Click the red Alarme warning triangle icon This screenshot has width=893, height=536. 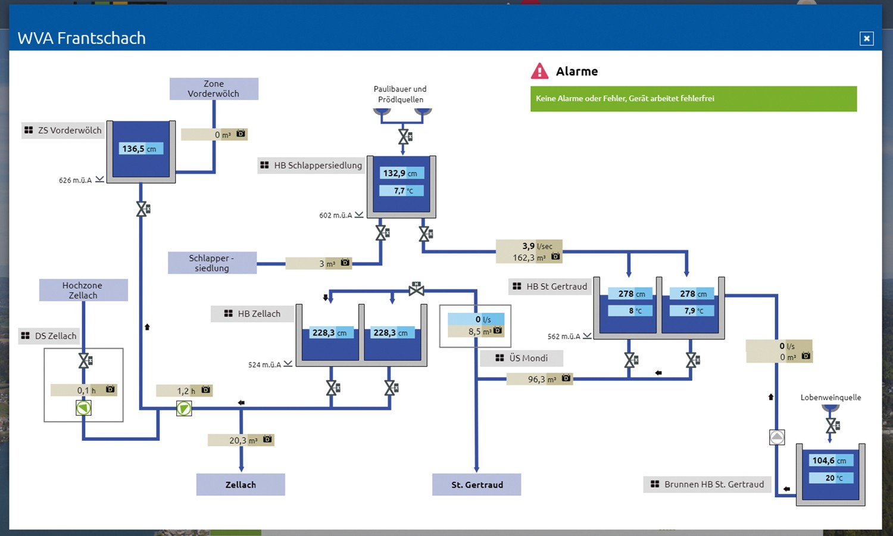pos(539,71)
